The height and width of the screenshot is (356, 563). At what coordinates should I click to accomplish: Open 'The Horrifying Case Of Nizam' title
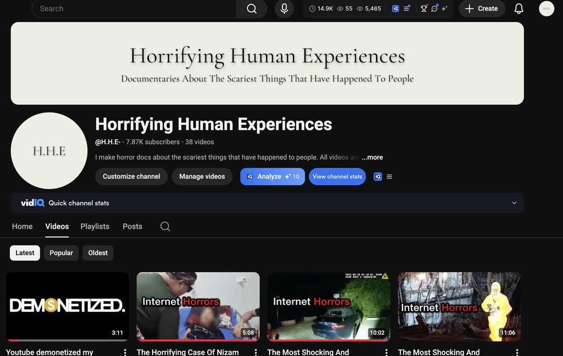click(188, 352)
